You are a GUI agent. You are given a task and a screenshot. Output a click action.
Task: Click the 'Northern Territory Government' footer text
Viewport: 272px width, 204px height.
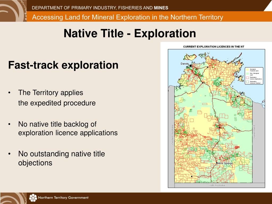pyautogui.click(x=63, y=198)
